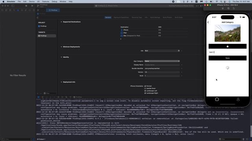Open the iOS deployment version dropdown
This screenshot has height=141, width=252.
(178, 51)
